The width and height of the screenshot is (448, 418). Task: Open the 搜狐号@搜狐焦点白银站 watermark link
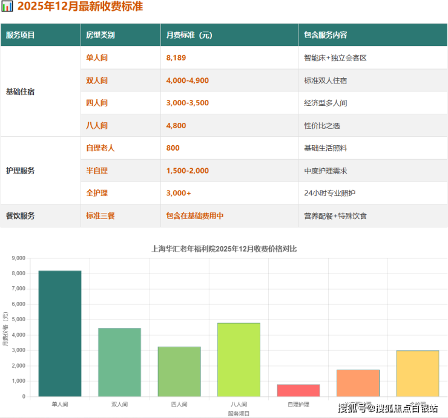click(387, 408)
